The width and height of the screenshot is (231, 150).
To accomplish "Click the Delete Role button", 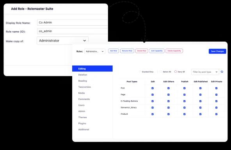I will point(142,51).
